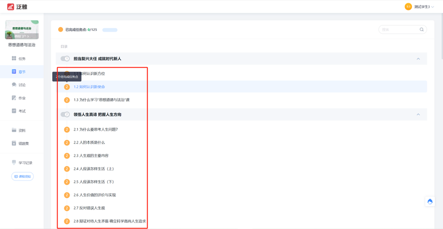Open the 测试学生3 user dropdown
This screenshot has height=229, width=443.
tap(419, 6)
